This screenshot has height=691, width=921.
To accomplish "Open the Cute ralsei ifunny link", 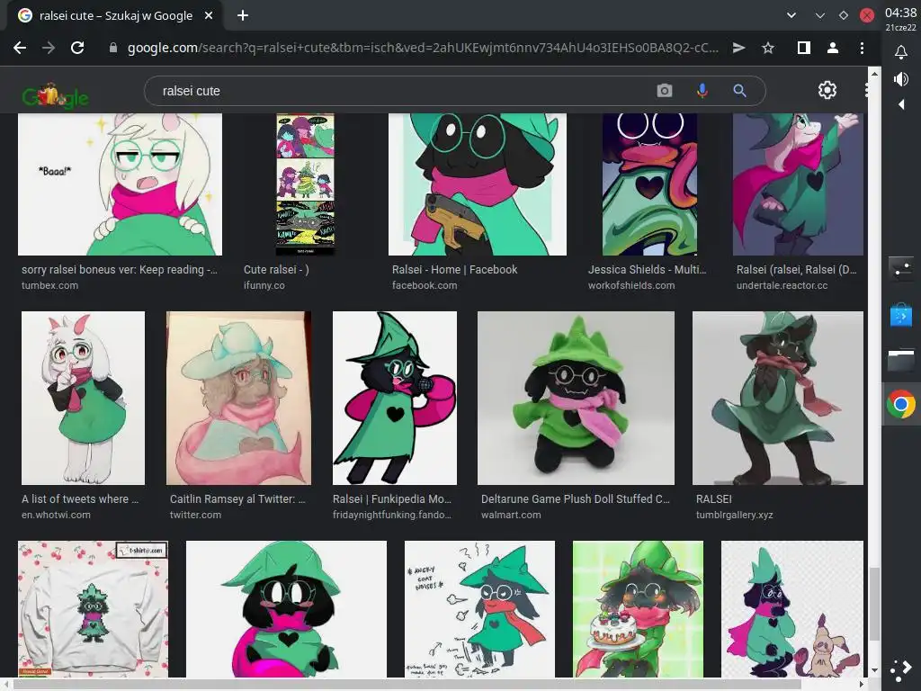I will [x=276, y=270].
